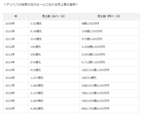This screenshot has width=141, height=116.
Task: Pick the 1,207億元 cell
Action: [54, 78]
